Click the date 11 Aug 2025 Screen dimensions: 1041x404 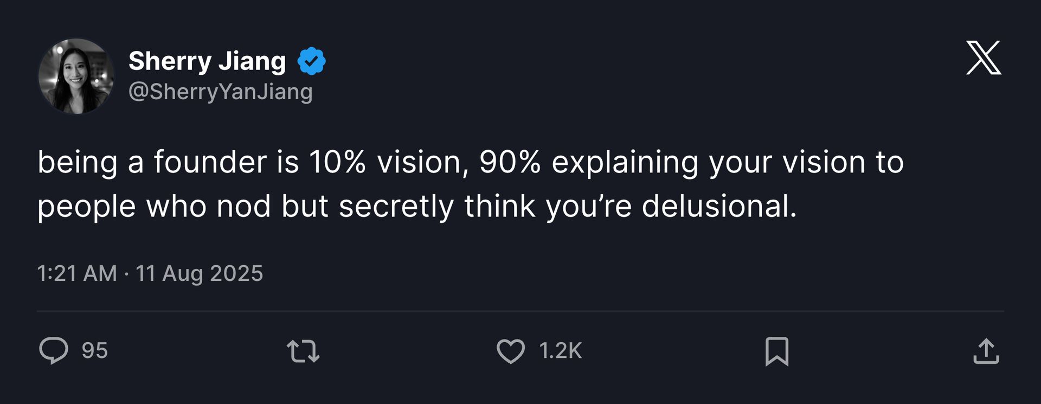tap(199, 273)
